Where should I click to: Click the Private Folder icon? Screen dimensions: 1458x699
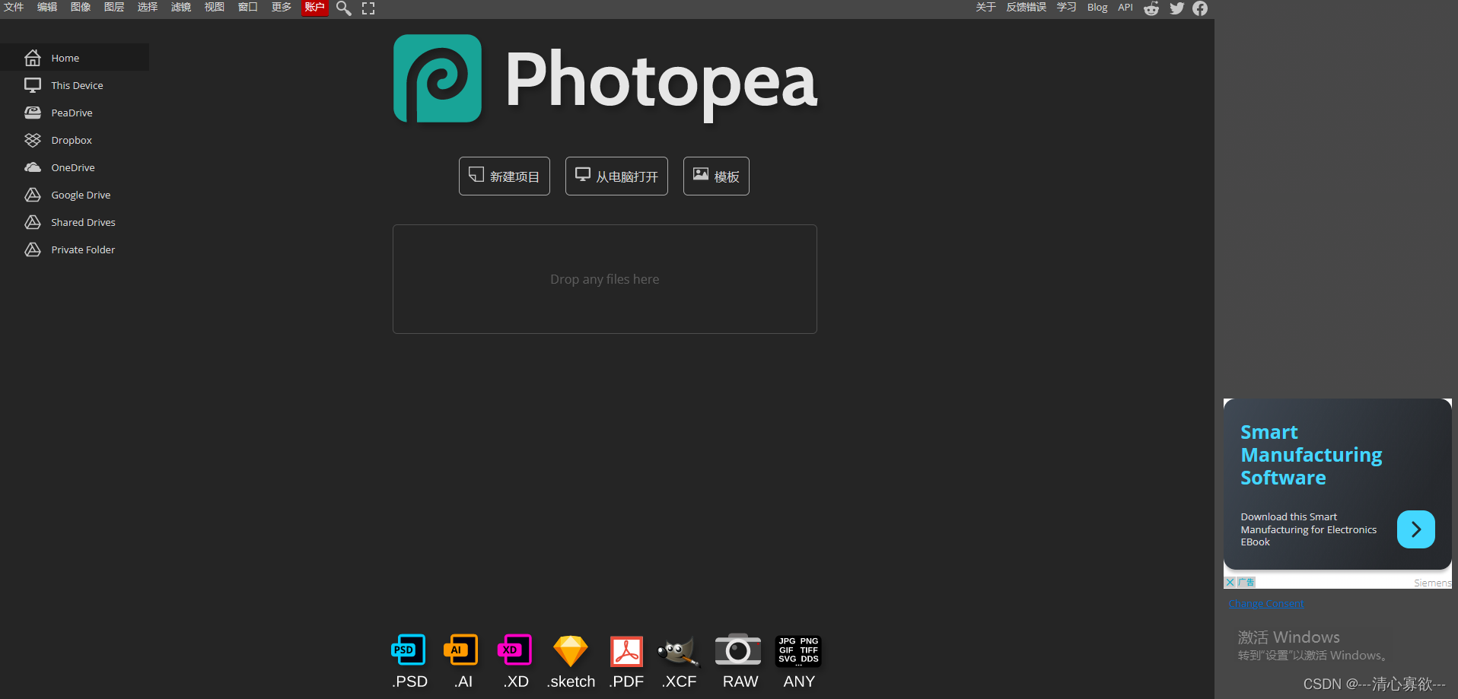(33, 249)
